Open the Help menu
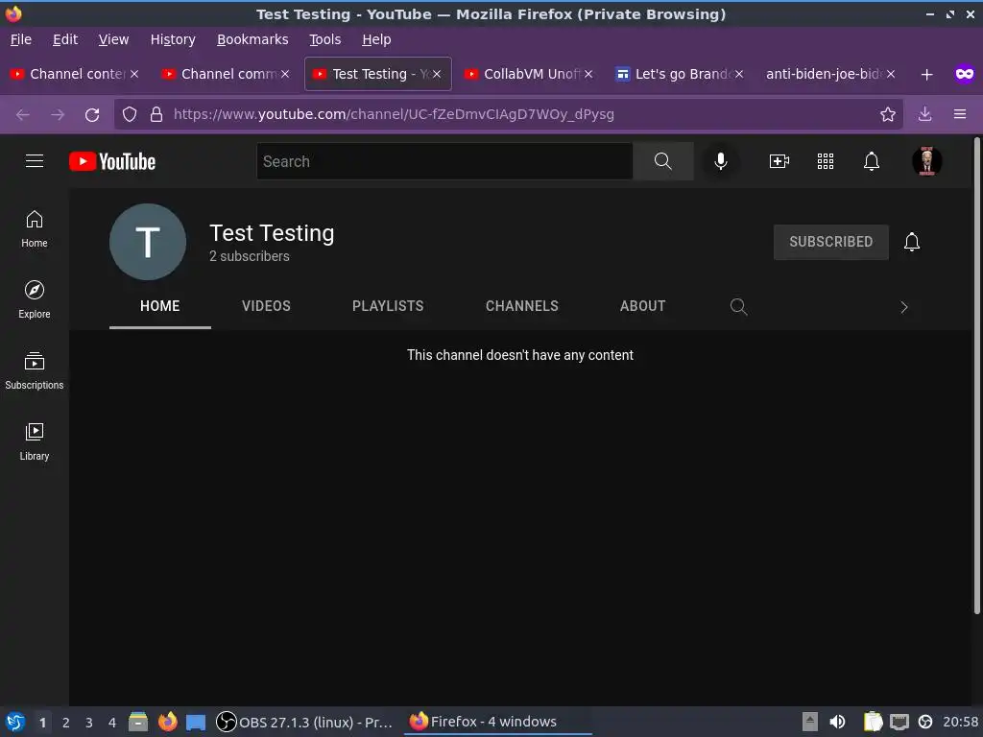 pyautogui.click(x=376, y=39)
